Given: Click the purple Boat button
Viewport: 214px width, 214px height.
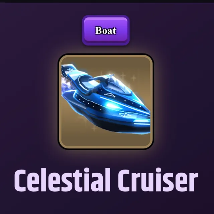Looking at the screenshot, I should click(x=106, y=30).
